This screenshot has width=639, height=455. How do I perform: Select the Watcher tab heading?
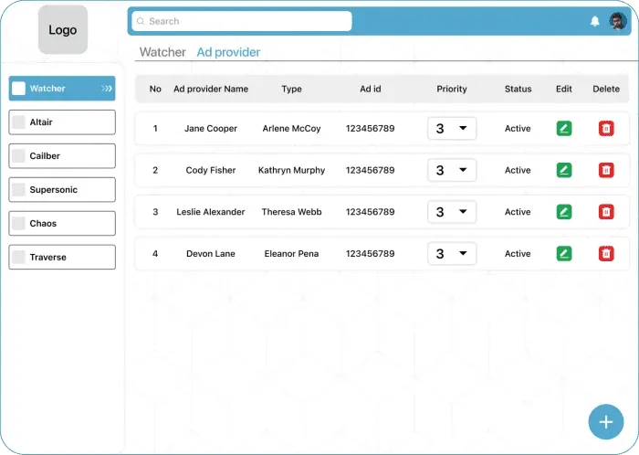tap(162, 52)
